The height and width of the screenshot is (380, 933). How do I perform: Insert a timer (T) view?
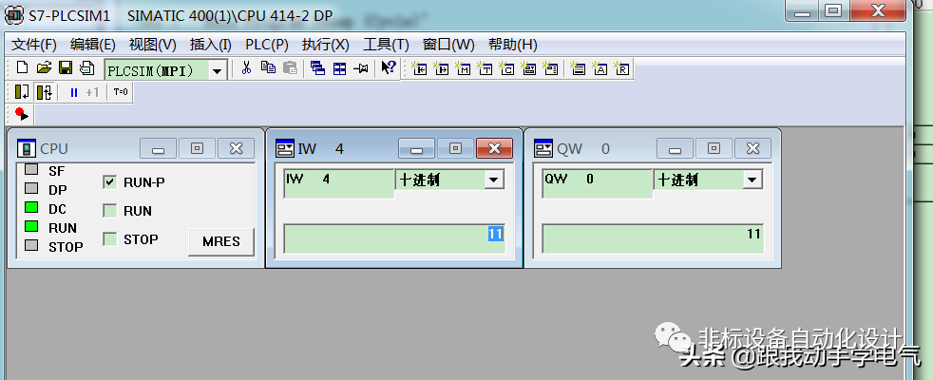pos(485,68)
